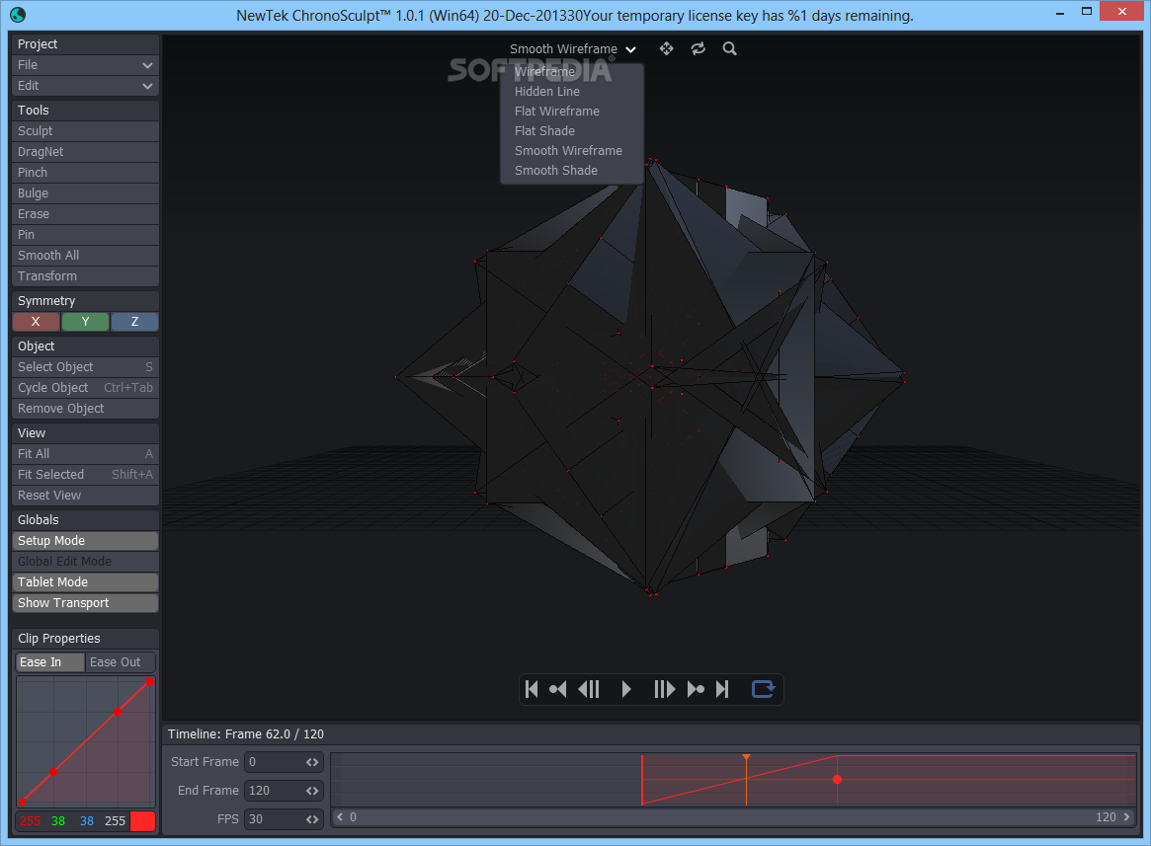Screen dimensions: 1151x846
Task: Click End Frame stepper arrows
Action: pyautogui.click(x=312, y=791)
